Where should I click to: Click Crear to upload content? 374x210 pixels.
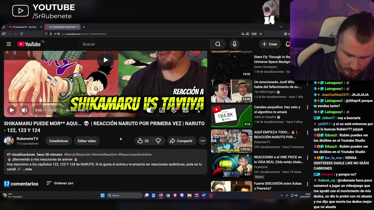pyautogui.click(x=270, y=44)
